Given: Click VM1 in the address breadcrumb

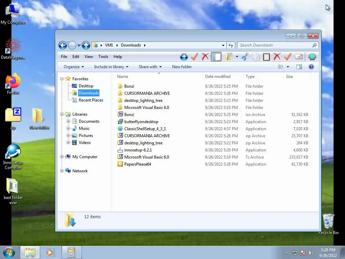Looking at the screenshot, I should click(x=109, y=45).
